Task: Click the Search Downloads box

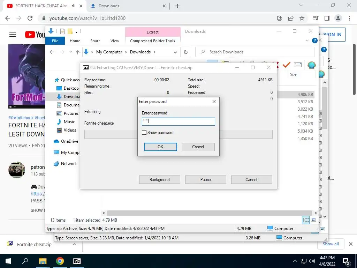Action: (x=255, y=52)
